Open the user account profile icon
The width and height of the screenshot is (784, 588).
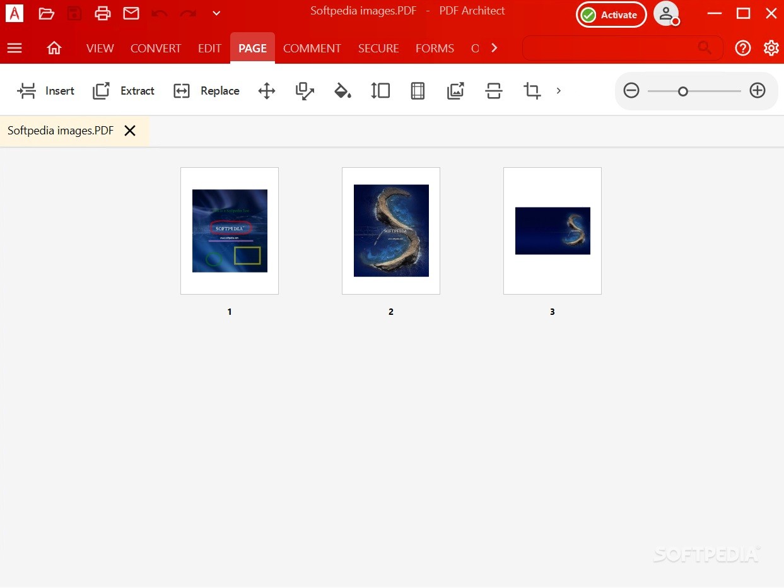667,14
